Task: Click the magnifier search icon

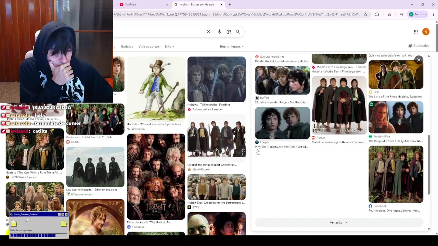Action: (238, 32)
